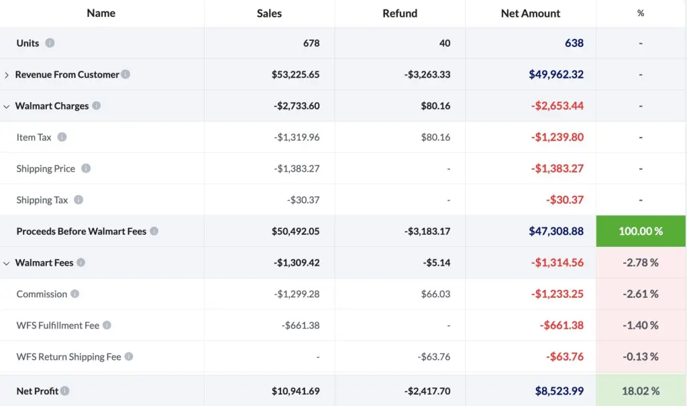Open info for Proceeds Before Walmart Fees
The height and width of the screenshot is (406, 687).
[x=154, y=231]
